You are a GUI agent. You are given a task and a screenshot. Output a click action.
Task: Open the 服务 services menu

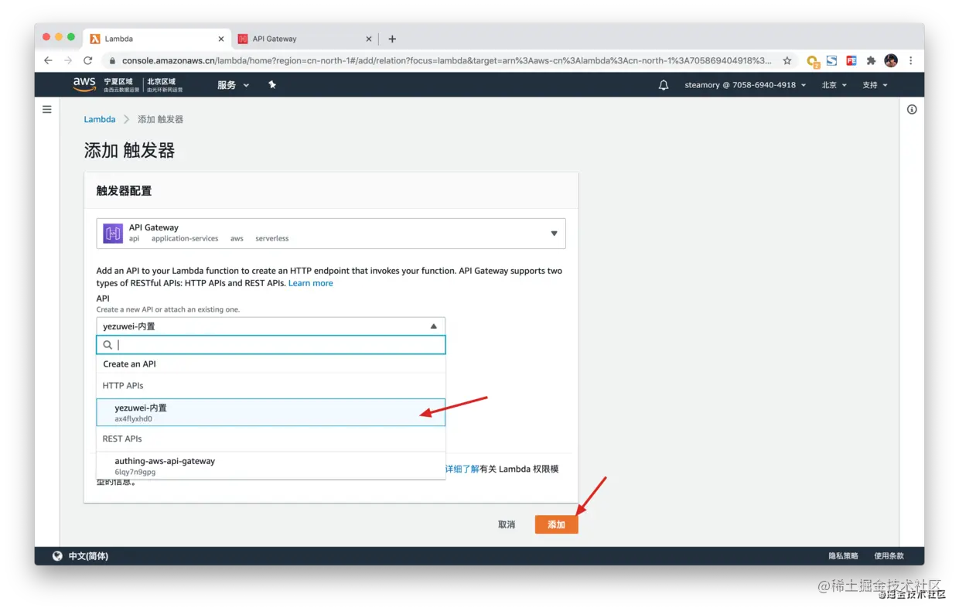click(x=233, y=85)
